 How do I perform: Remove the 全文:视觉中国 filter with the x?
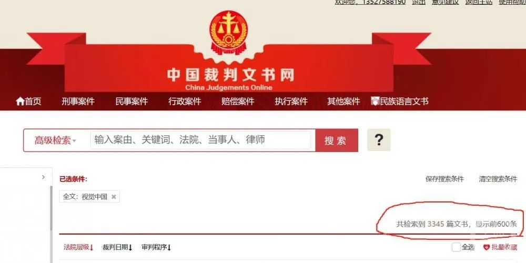[114, 197]
